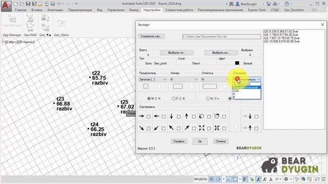This screenshot has width=328, height=184.
Task: Open the Autodesk App Store cart icon
Action: coord(269,4)
